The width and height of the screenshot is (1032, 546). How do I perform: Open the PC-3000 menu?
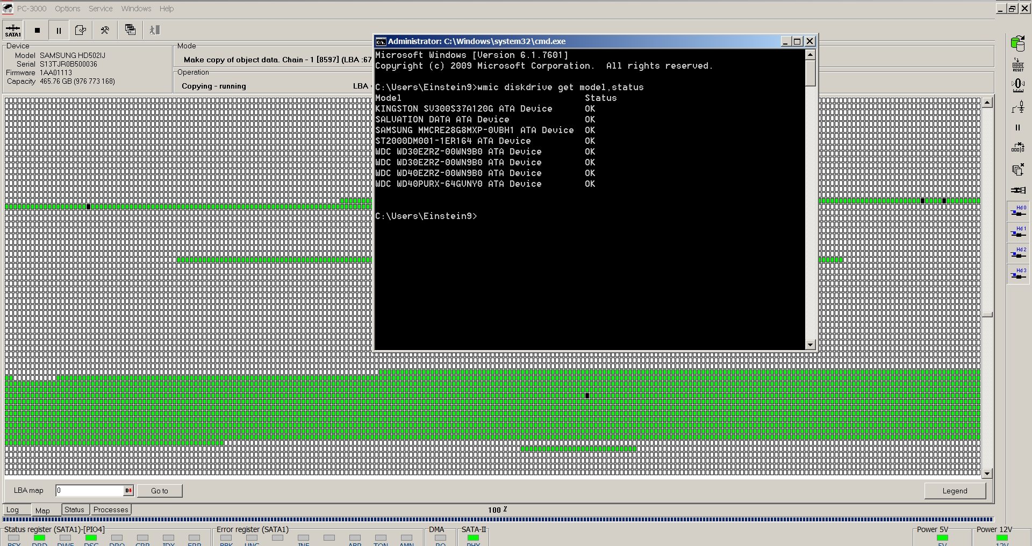31,9
